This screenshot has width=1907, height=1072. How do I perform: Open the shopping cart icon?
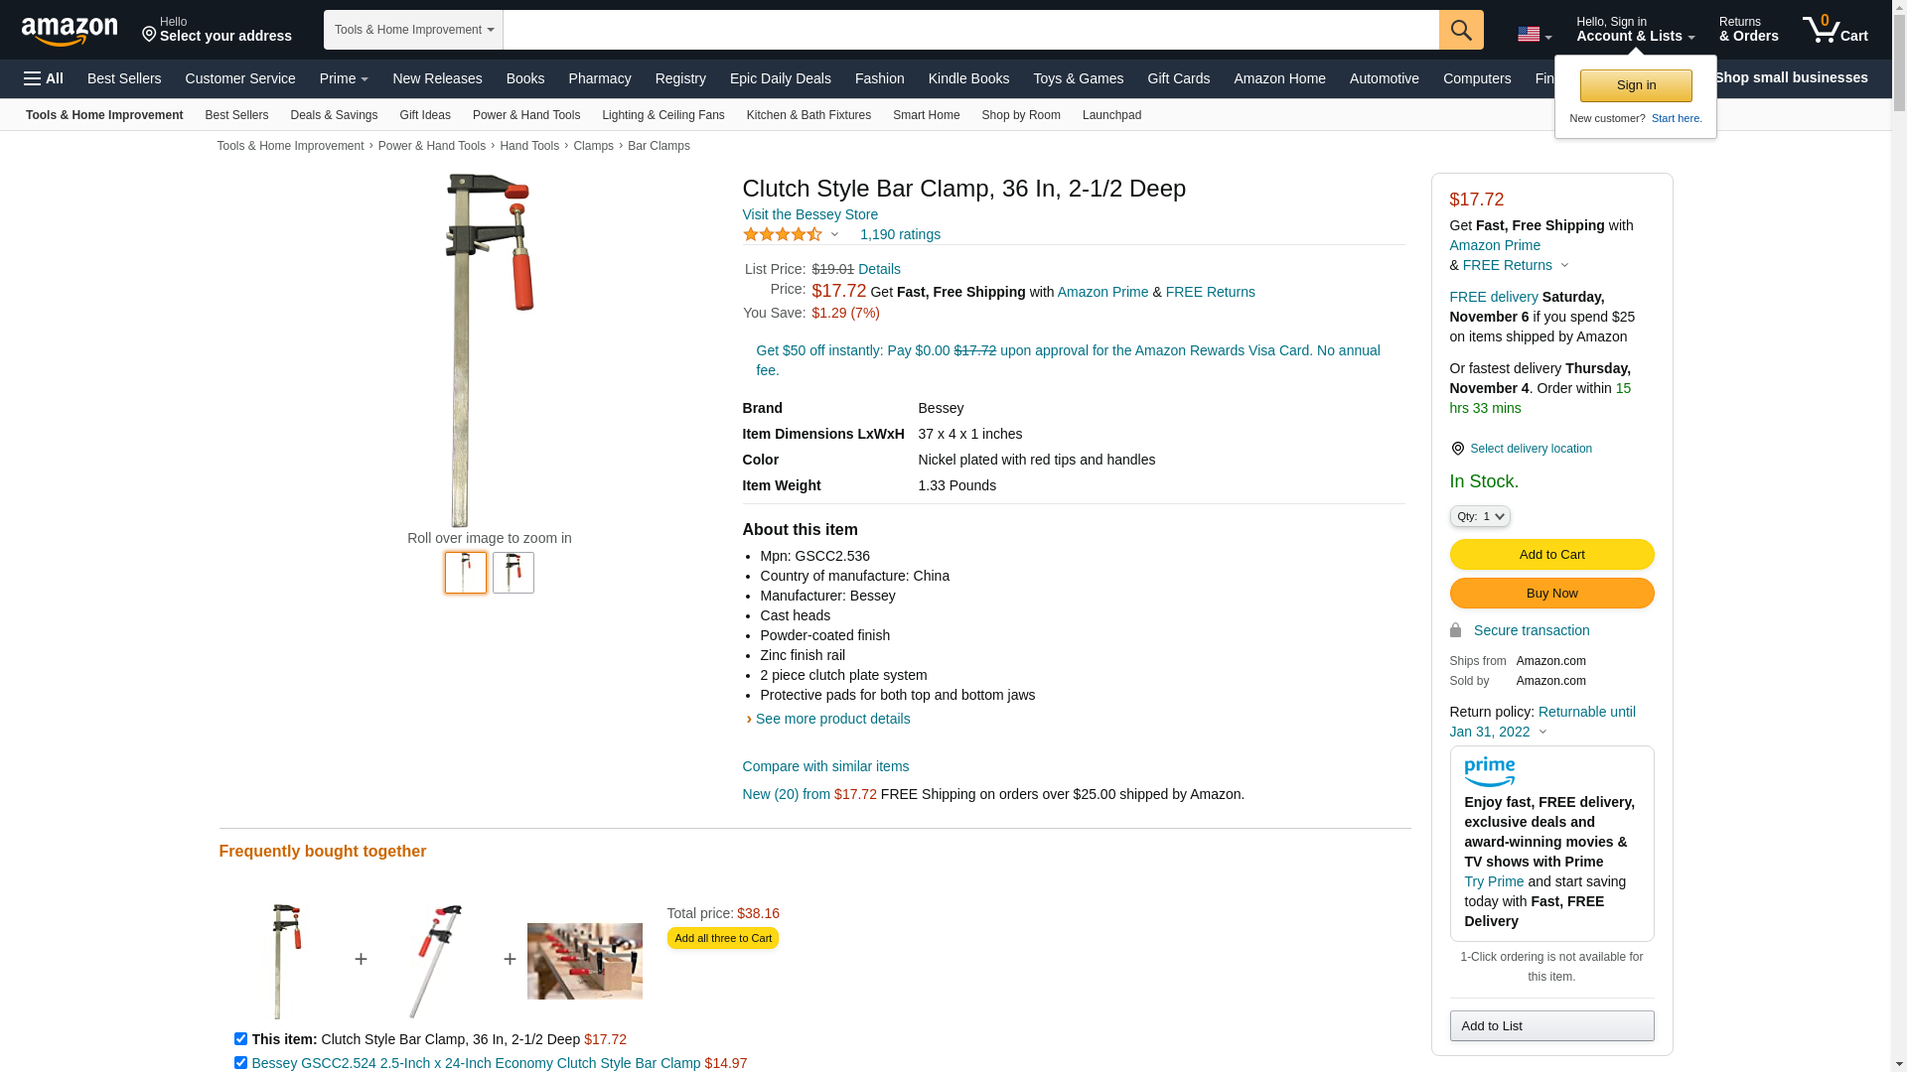pyautogui.click(x=1834, y=29)
